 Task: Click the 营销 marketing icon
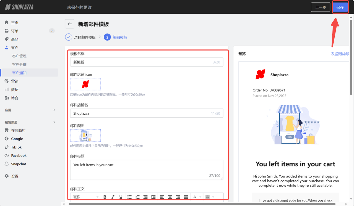click(6, 81)
